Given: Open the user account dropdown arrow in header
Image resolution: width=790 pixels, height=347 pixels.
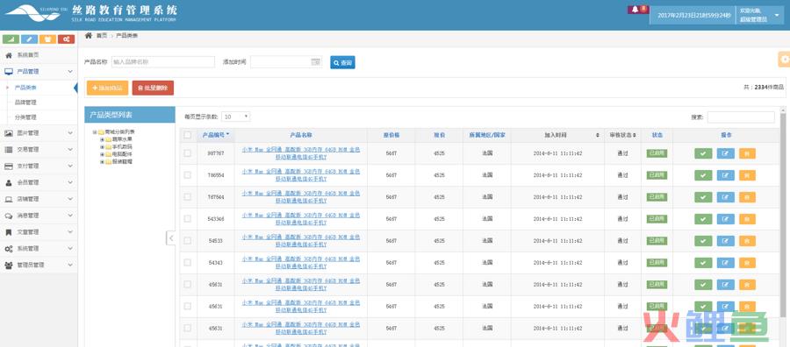Looking at the screenshot, I should pyautogui.click(x=777, y=15).
